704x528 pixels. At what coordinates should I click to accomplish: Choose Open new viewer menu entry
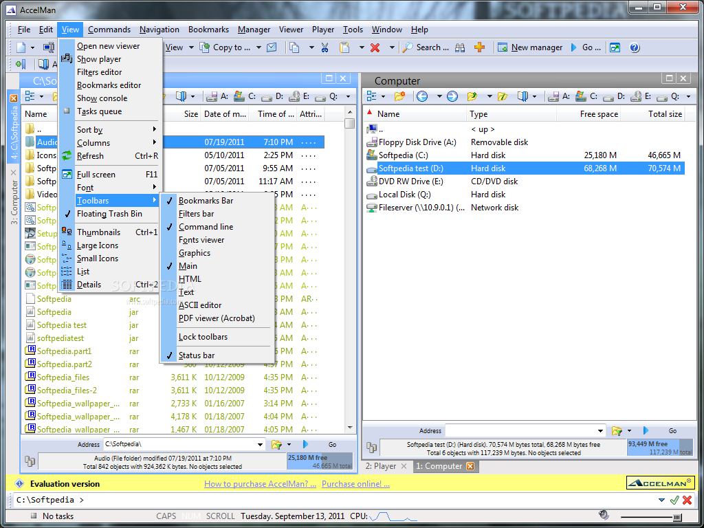(x=110, y=46)
